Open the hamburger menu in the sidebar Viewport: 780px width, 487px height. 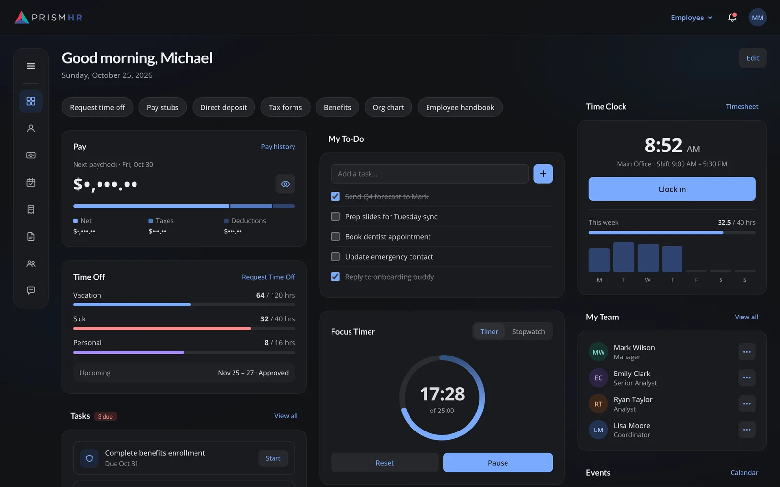tap(31, 66)
